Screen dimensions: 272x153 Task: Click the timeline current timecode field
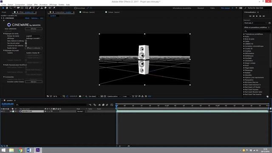[8, 104]
